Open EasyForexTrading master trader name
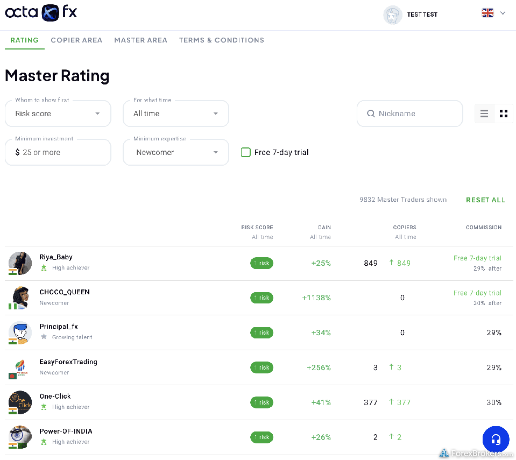This screenshot has width=516, height=460. 68,362
